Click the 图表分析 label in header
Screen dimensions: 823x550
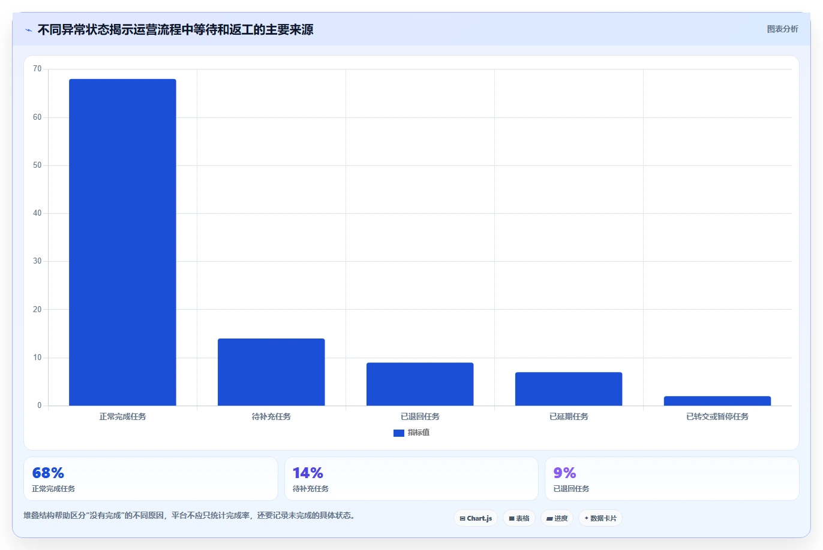[782, 29]
